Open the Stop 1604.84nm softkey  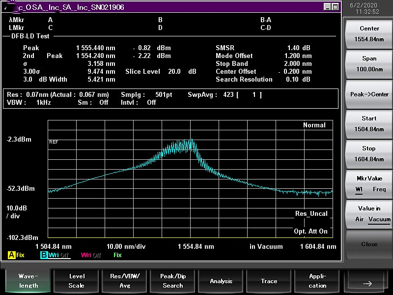tap(369, 154)
